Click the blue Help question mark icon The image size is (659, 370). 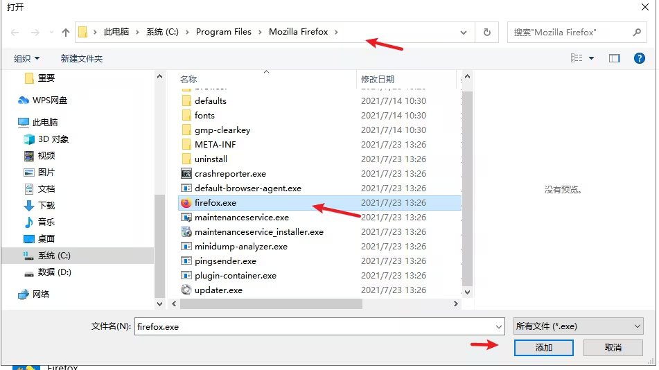pos(640,58)
